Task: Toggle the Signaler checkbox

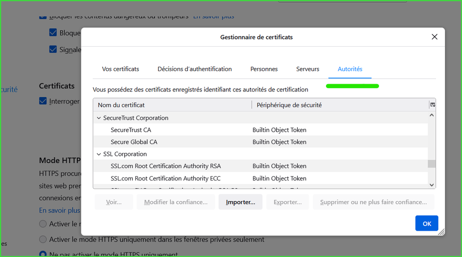Action: tap(53, 49)
